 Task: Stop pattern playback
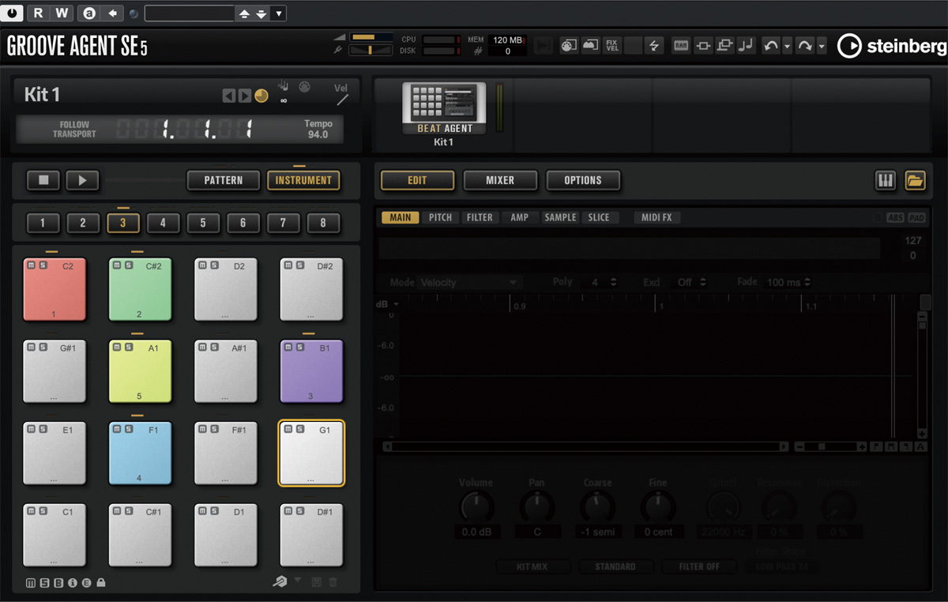(43, 180)
